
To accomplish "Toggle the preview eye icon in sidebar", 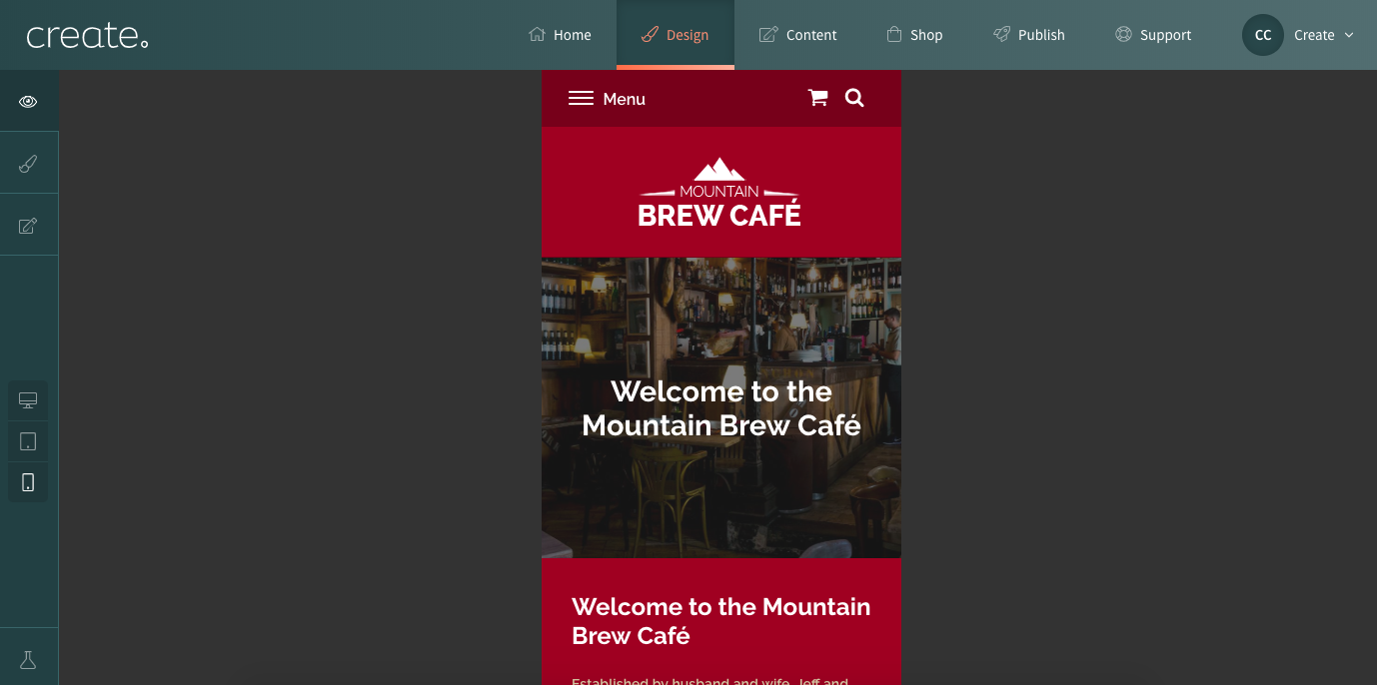I will tap(28, 101).
